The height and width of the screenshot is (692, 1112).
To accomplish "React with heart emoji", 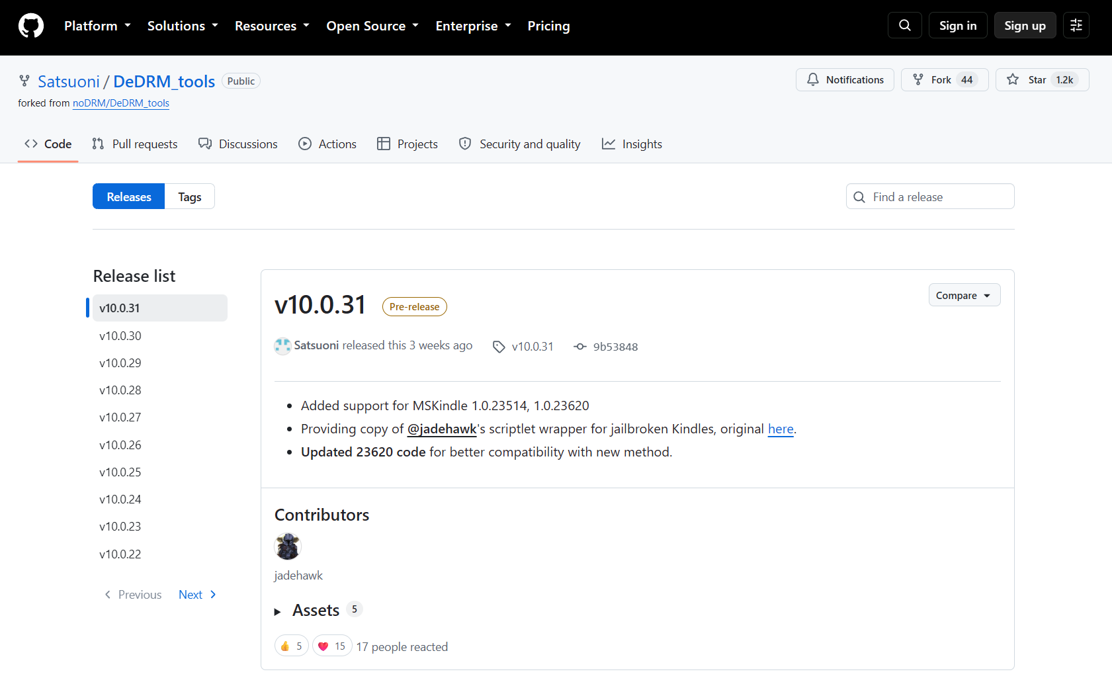I will pyautogui.click(x=332, y=646).
